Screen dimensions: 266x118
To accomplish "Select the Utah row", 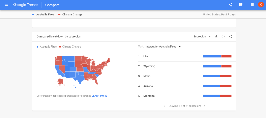I will [146, 56].
